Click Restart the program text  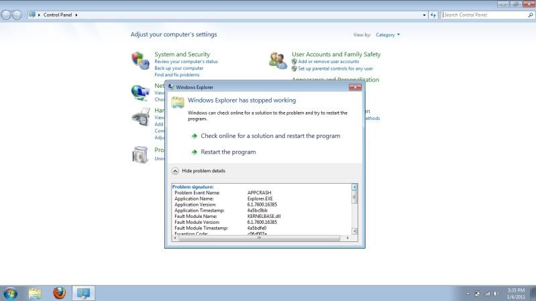pos(228,152)
